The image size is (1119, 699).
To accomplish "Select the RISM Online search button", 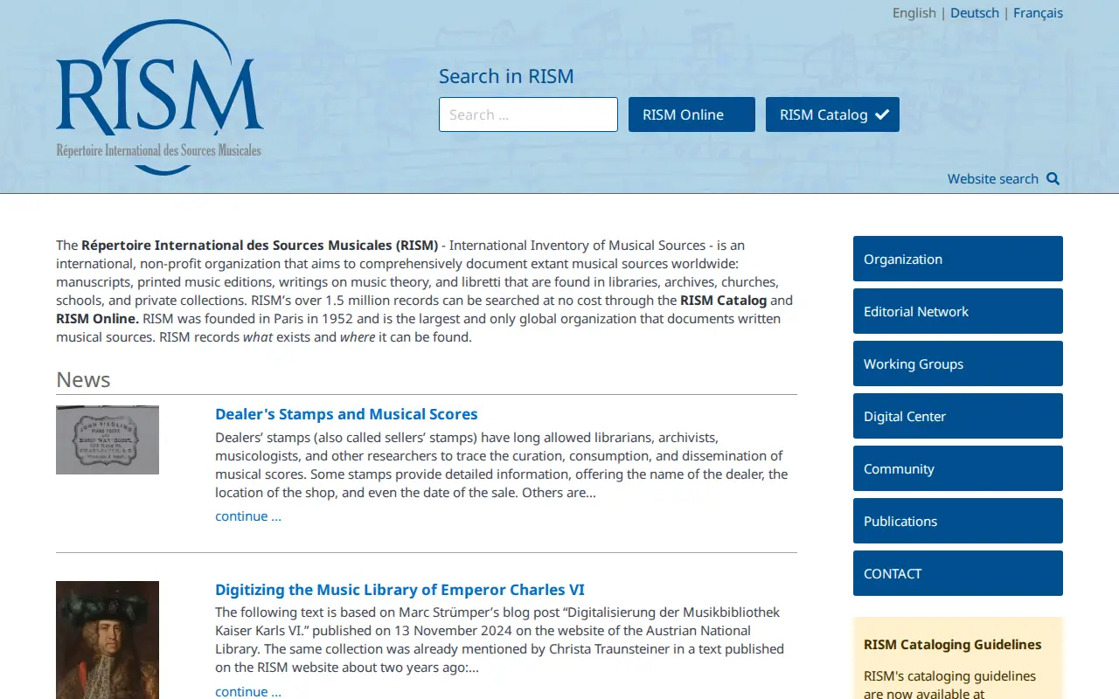I will tap(692, 114).
